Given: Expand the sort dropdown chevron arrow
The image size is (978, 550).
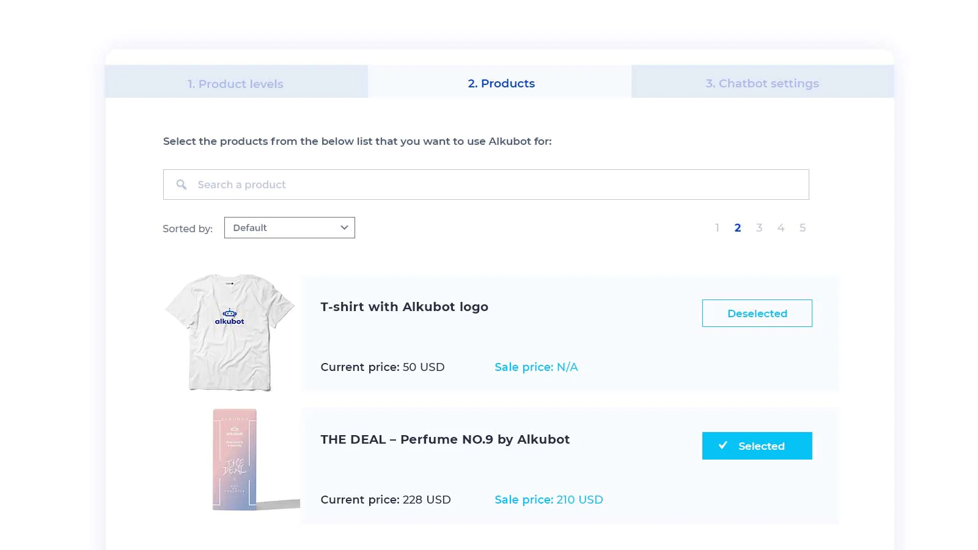Looking at the screenshot, I should pyautogui.click(x=344, y=228).
